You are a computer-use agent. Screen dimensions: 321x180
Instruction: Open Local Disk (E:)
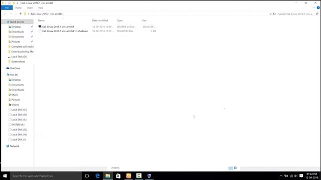coord(19,119)
